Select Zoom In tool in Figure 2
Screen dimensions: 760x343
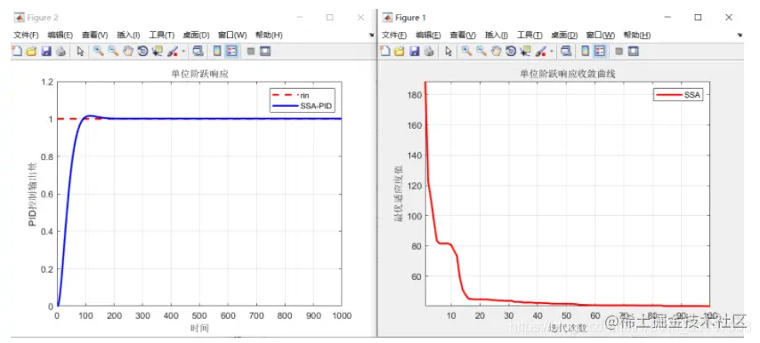99,51
